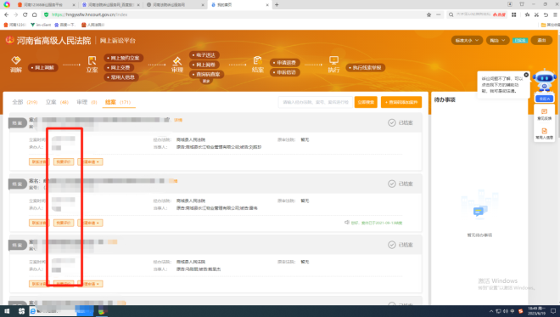Select 申请退费 refund application
The width and height of the screenshot is (560, 317).
(285, 63)
